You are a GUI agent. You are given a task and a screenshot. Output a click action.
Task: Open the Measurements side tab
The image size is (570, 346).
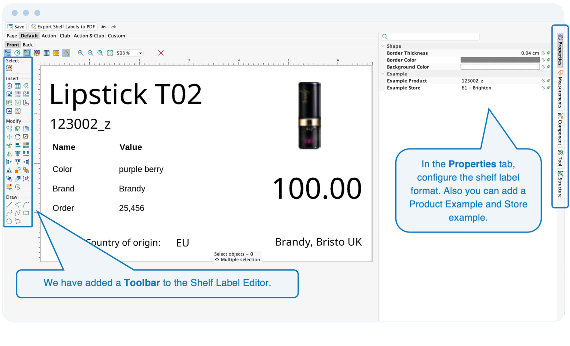(560, 89)
